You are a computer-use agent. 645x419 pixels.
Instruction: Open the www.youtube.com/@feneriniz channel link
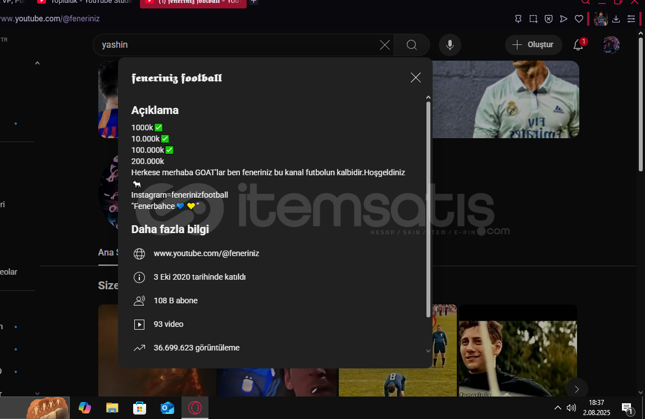click(x=206, y=253)
